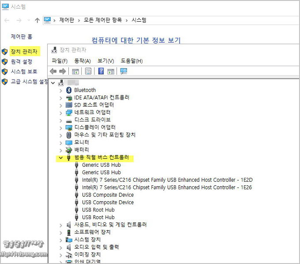Open the 원격 설정 sidebar link
This screenshot has height=264, width=300.
pyautogui.click(x=21, y=61)
